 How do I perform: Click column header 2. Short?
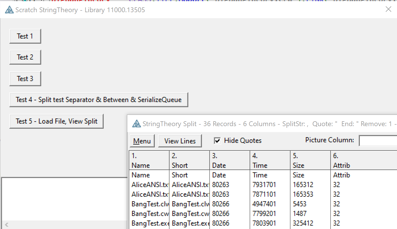[190, 160]
